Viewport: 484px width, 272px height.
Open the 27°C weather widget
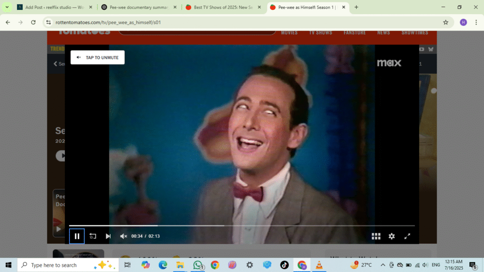click(361, 265)
